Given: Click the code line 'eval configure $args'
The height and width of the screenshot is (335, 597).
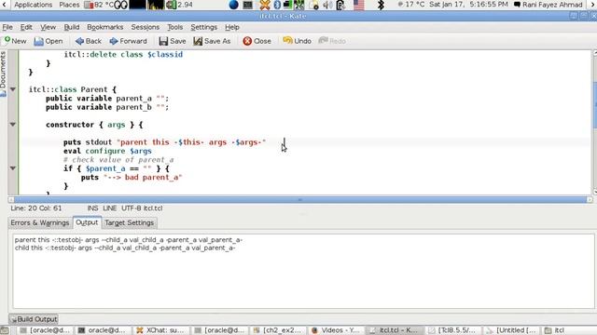Looking at the screenshot, I should (108, 151).
